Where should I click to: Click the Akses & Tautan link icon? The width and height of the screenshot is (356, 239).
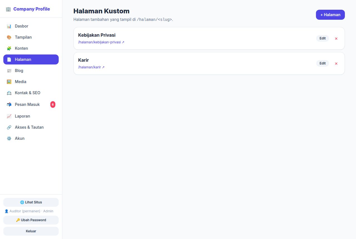pyautogui.click(x=9, y=127)
